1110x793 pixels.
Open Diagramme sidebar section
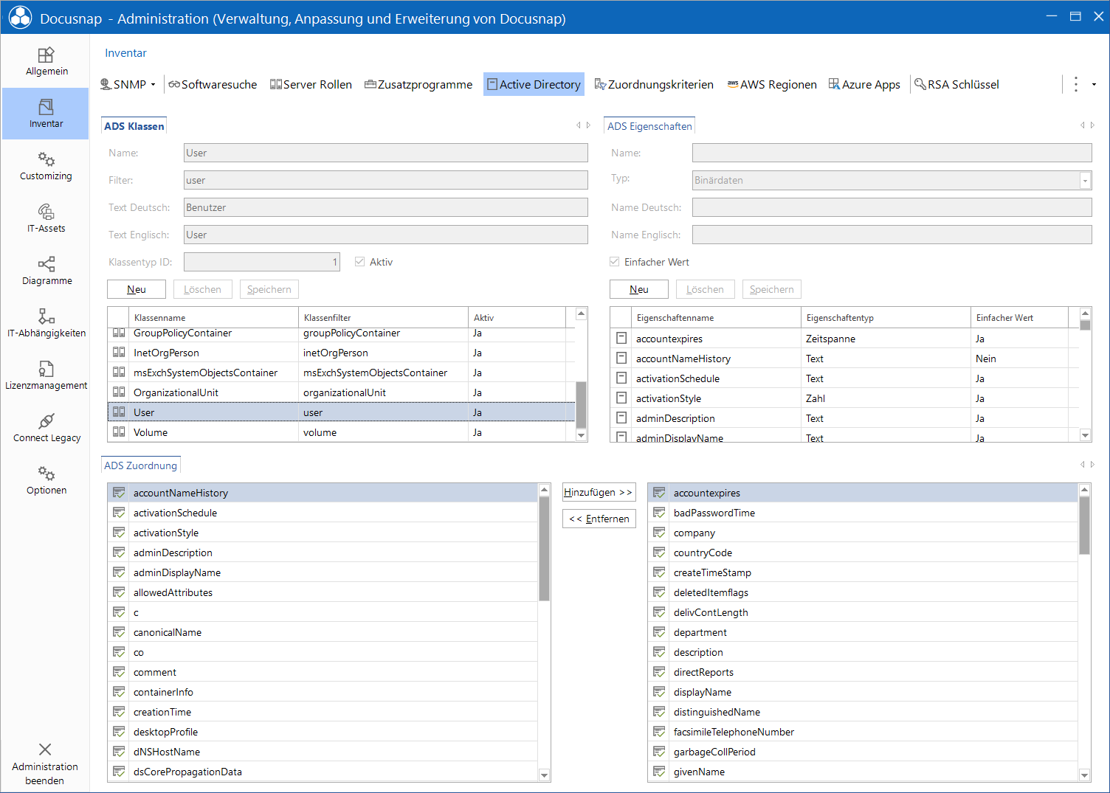(x=46, y=271)
